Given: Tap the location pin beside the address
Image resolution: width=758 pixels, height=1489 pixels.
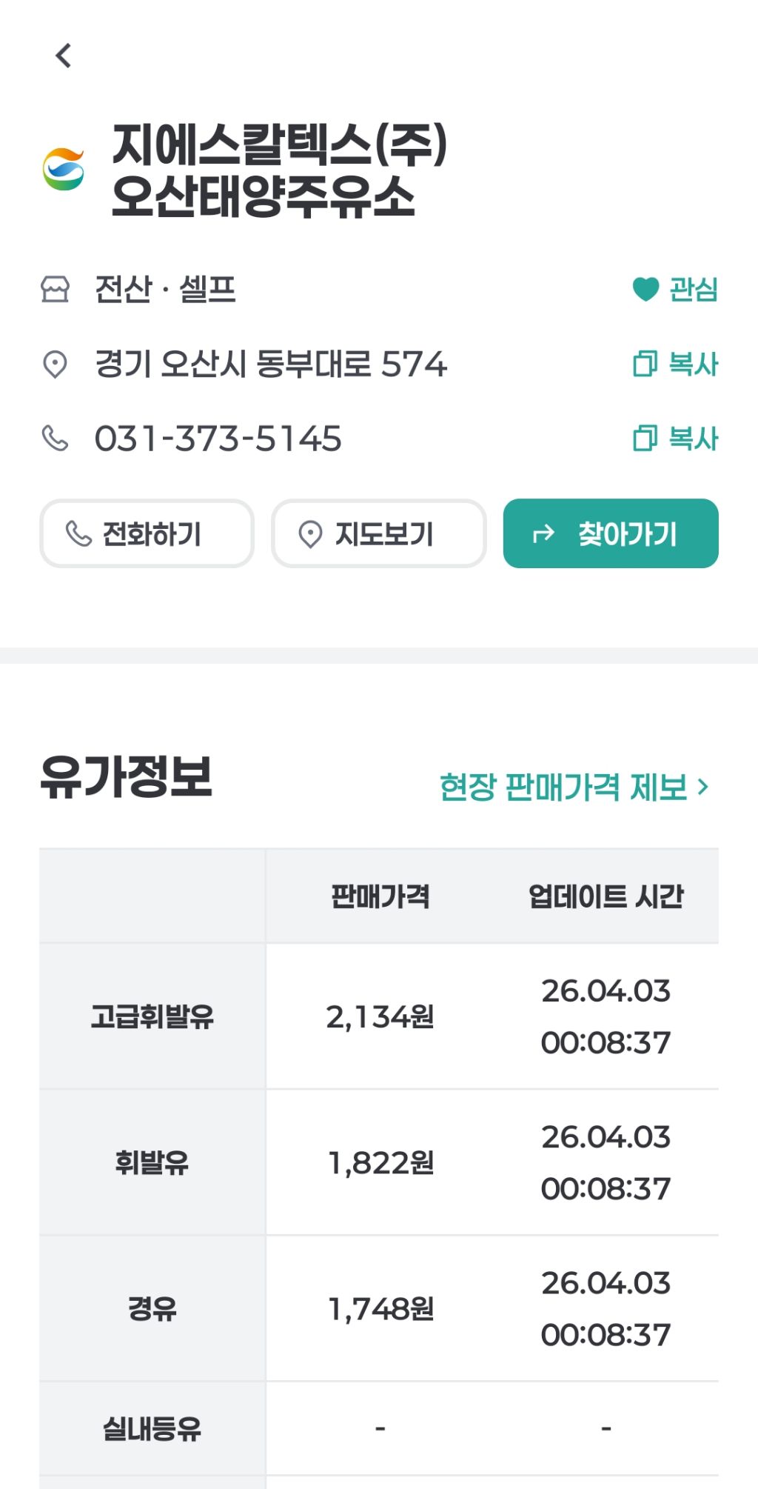Looking at the screenshot, I should click(x=55, y=364).
